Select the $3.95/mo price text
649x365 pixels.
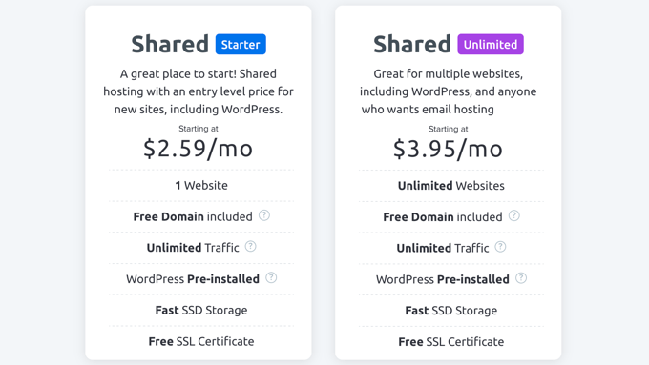[448, 149]
